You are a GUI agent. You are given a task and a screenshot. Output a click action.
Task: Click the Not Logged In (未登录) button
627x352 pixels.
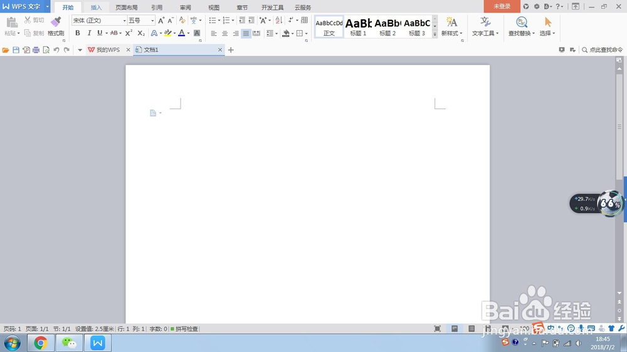pos(502,6)
